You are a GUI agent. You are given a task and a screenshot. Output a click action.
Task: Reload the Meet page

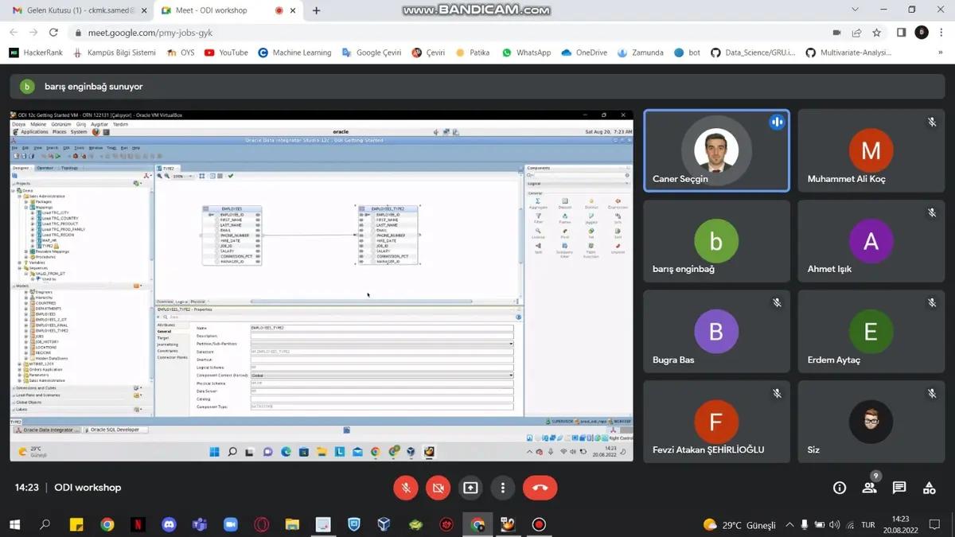click(53, 33)
